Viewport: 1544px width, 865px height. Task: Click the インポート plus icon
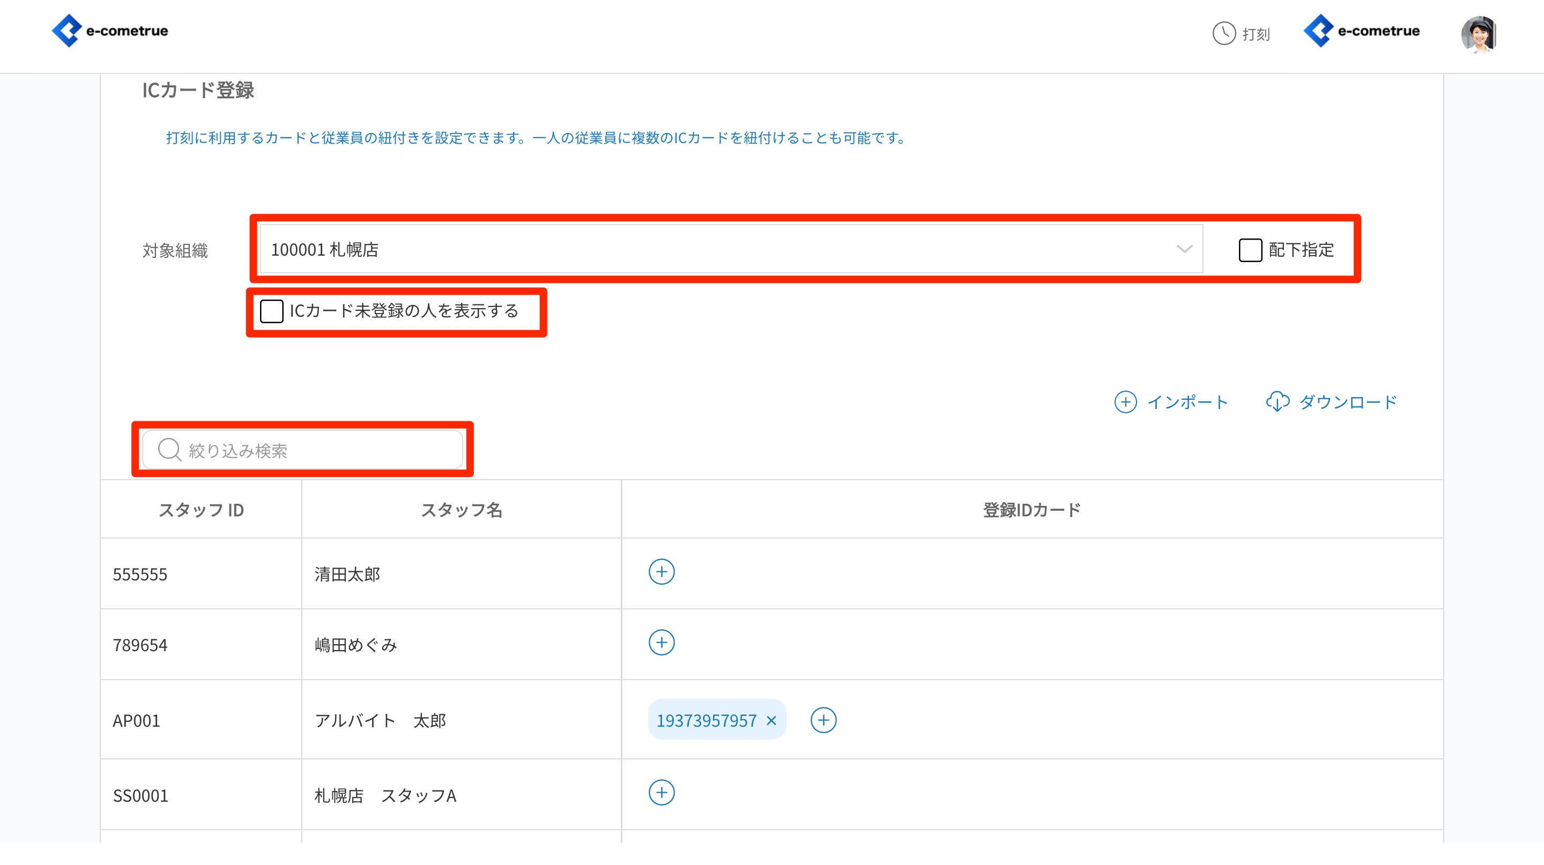click(1125, 402)
